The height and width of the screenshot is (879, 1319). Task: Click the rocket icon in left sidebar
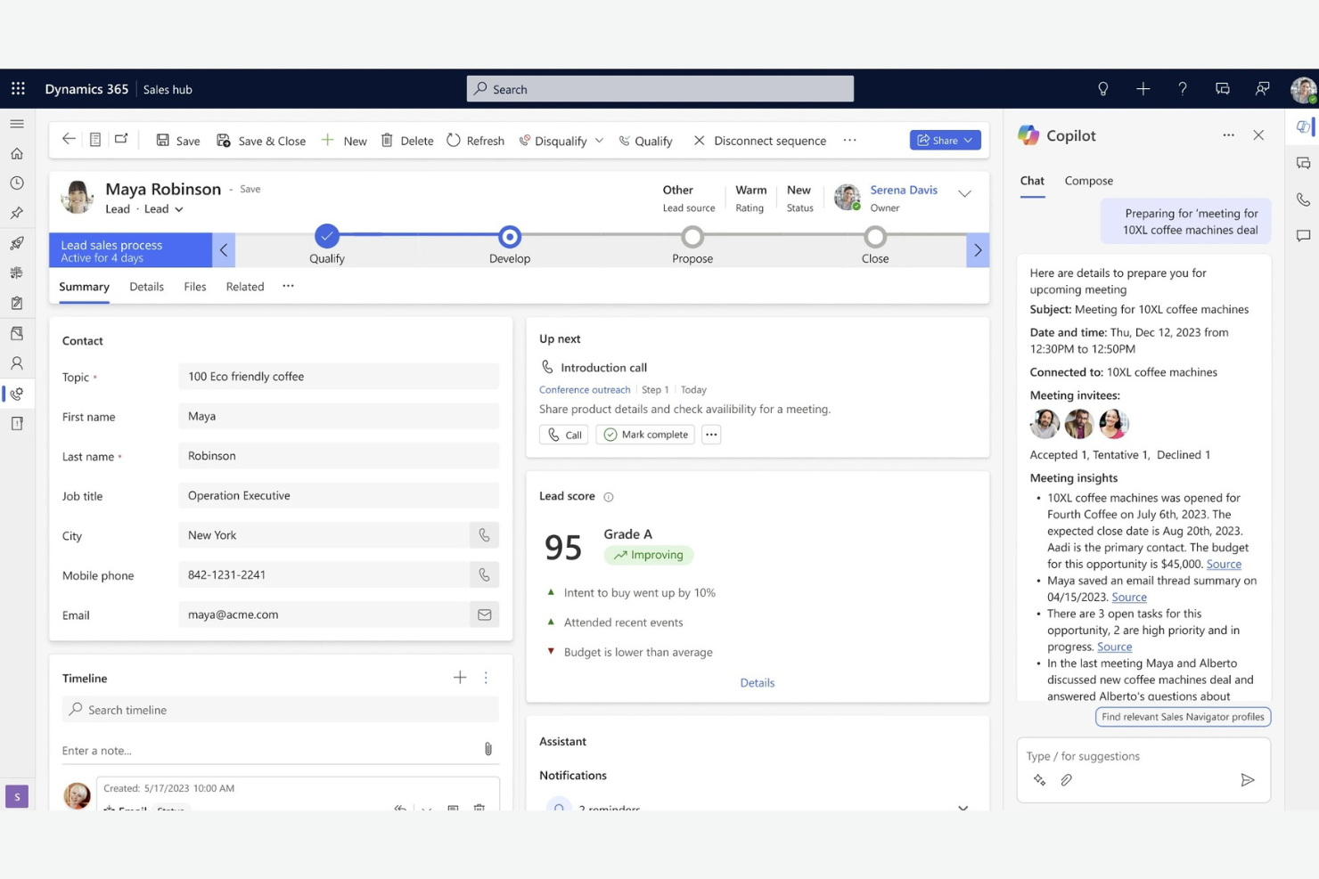pyautogui.click(x=17, y=243)
